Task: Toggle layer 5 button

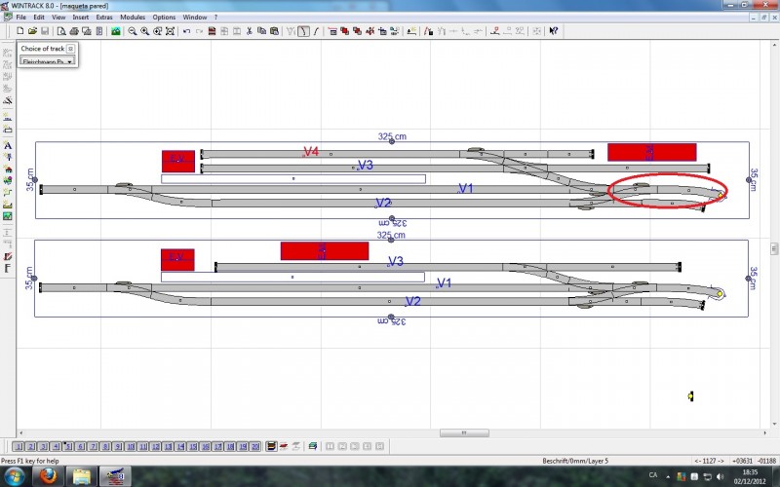Action: (68, 446)
